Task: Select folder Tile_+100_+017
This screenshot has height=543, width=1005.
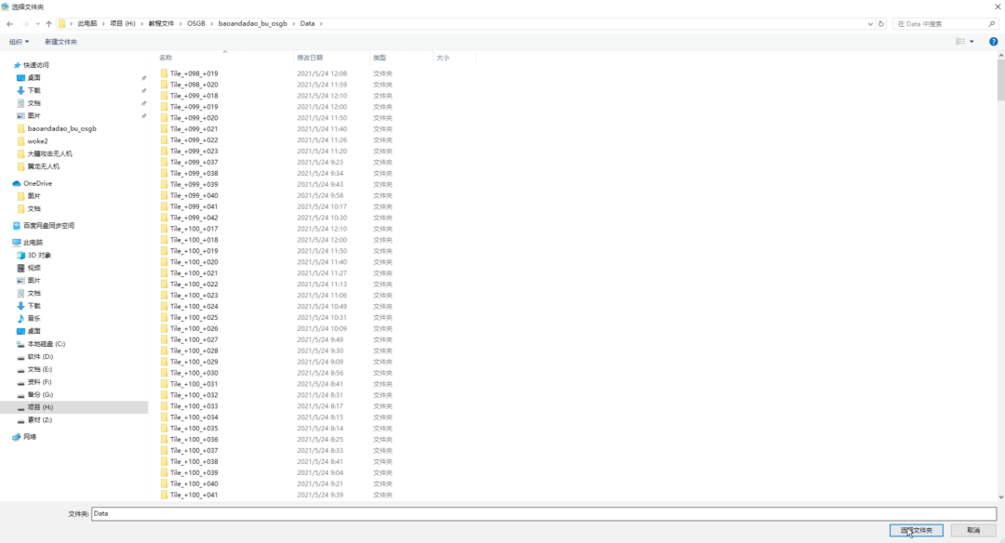Action: 194,229
